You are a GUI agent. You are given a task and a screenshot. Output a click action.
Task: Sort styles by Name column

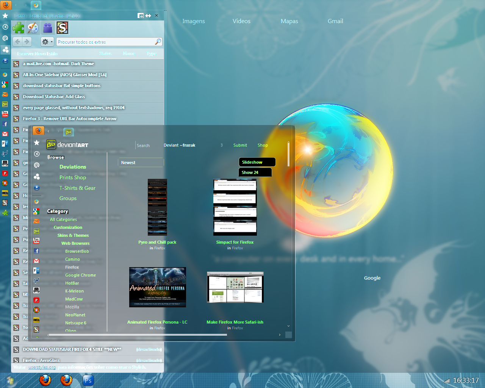click(129, 53)
